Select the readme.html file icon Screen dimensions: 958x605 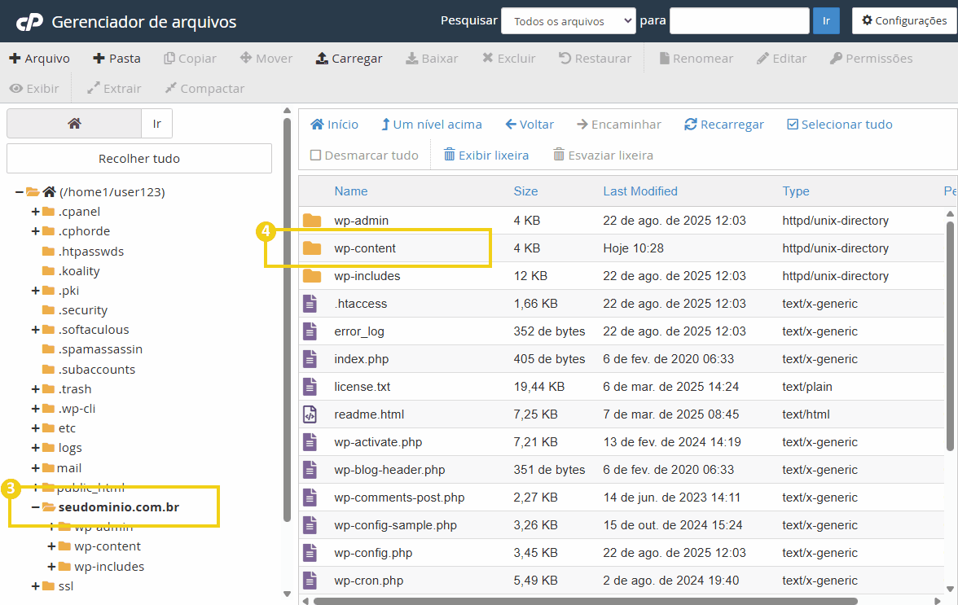click(x=310, y=414)
